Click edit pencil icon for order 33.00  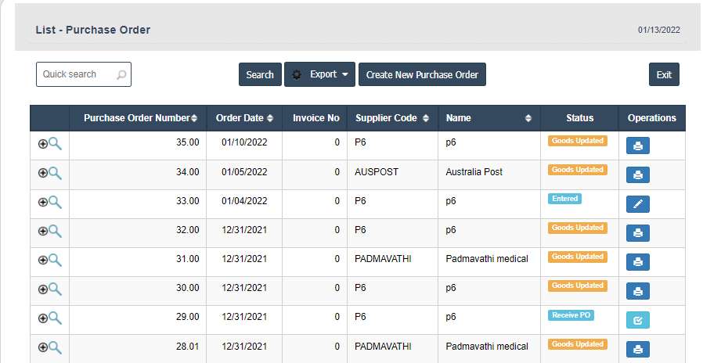[x=637, y=204]
